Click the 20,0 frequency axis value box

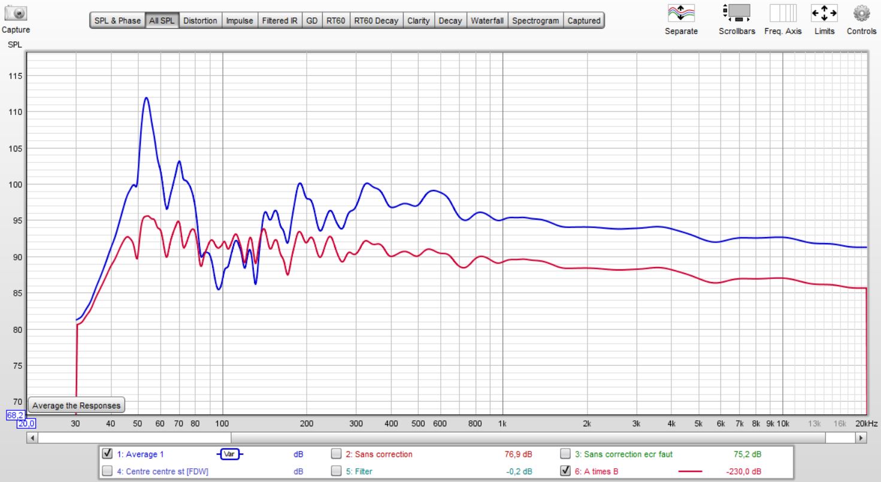[26, 423]
